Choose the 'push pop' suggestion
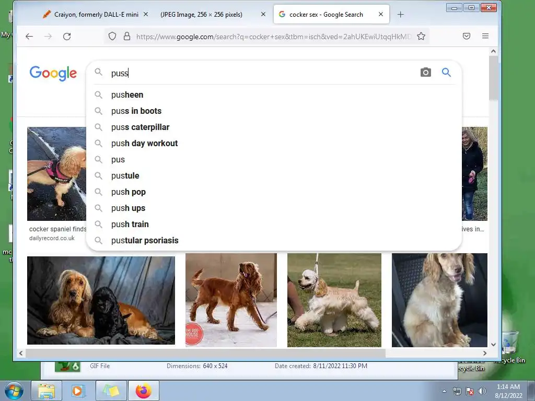The image size is (535, 401). [274, 192]
